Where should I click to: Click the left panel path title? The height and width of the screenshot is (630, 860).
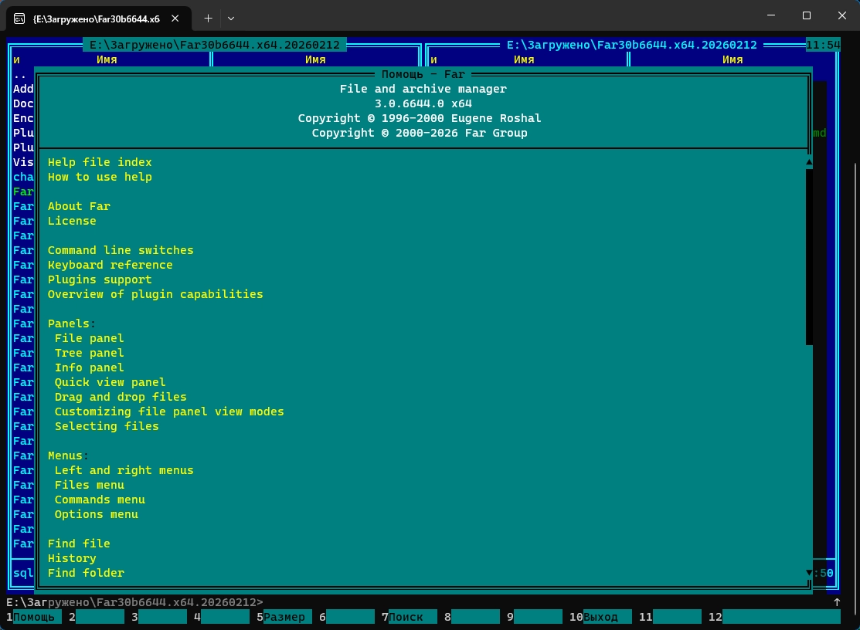pos(215,45)
